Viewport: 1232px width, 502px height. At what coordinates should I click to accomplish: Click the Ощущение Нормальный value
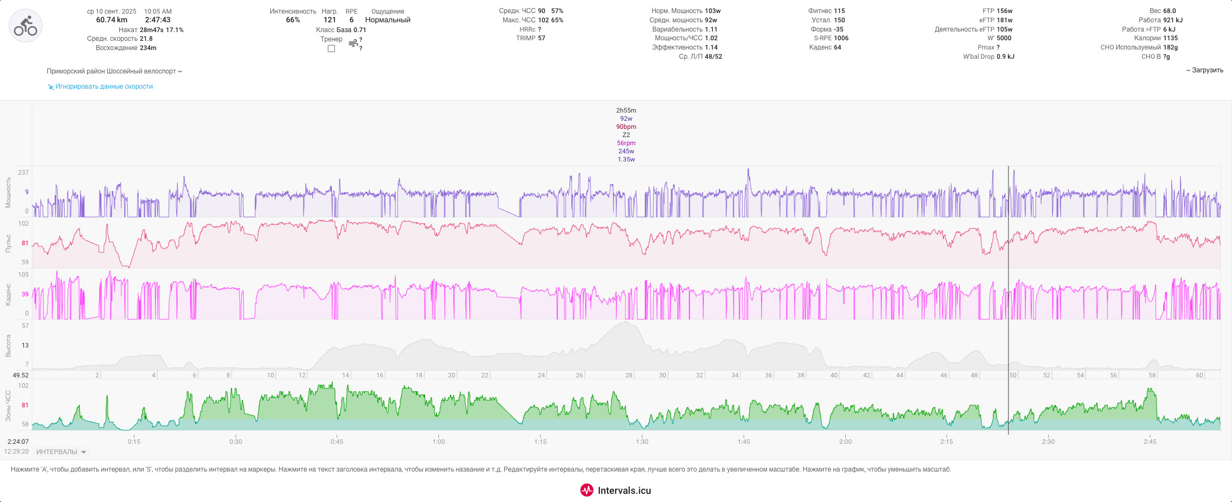[x=388, y=20]
